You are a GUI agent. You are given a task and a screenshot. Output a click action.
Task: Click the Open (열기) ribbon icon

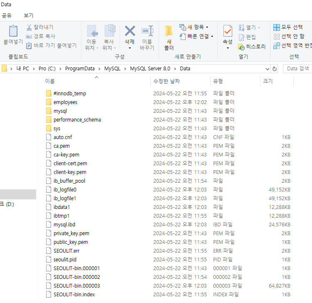tap(241, 27)
